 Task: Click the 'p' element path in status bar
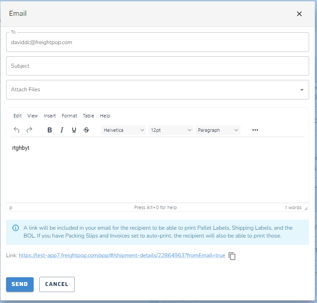[x=11, y=207]
